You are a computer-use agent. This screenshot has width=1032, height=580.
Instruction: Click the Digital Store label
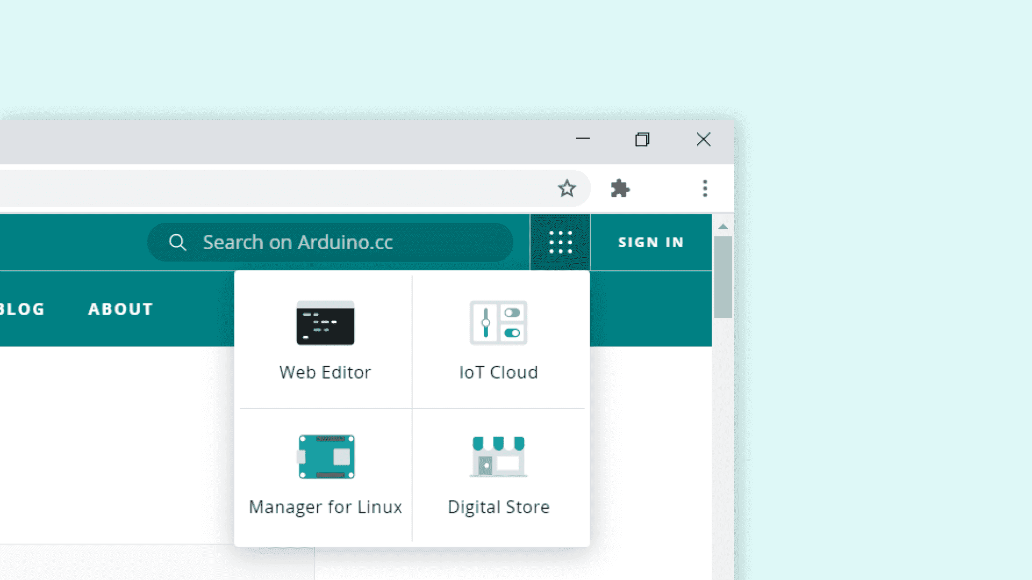[x=498, y=506]
